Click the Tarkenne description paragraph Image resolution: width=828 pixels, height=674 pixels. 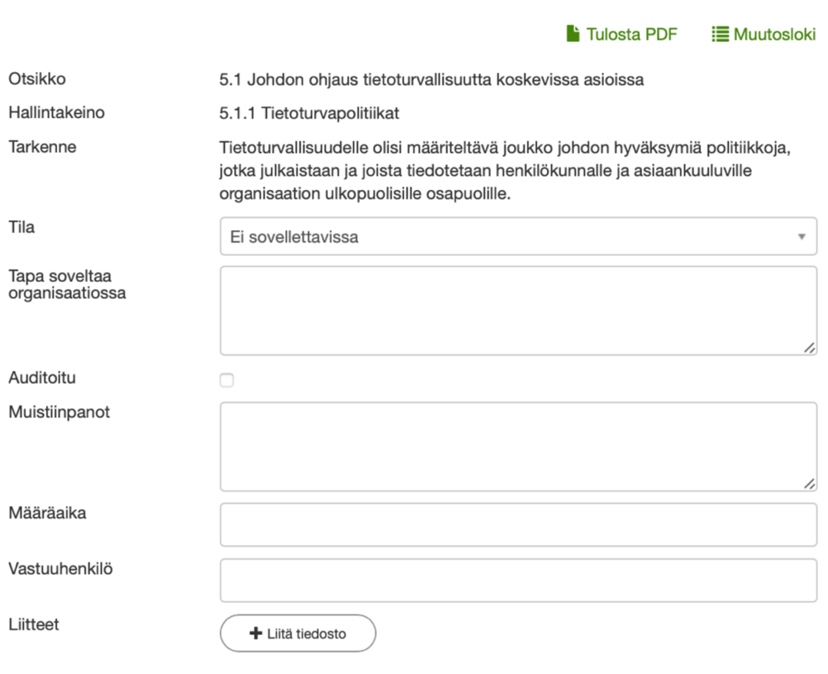[x=504, y=171]
